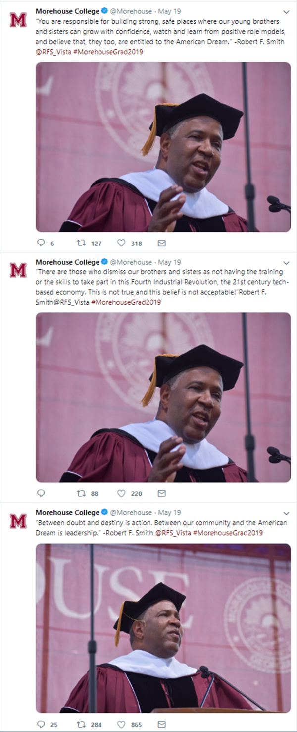Click the reply icon on the second tweet
The image size is (297, 732).
41,493
